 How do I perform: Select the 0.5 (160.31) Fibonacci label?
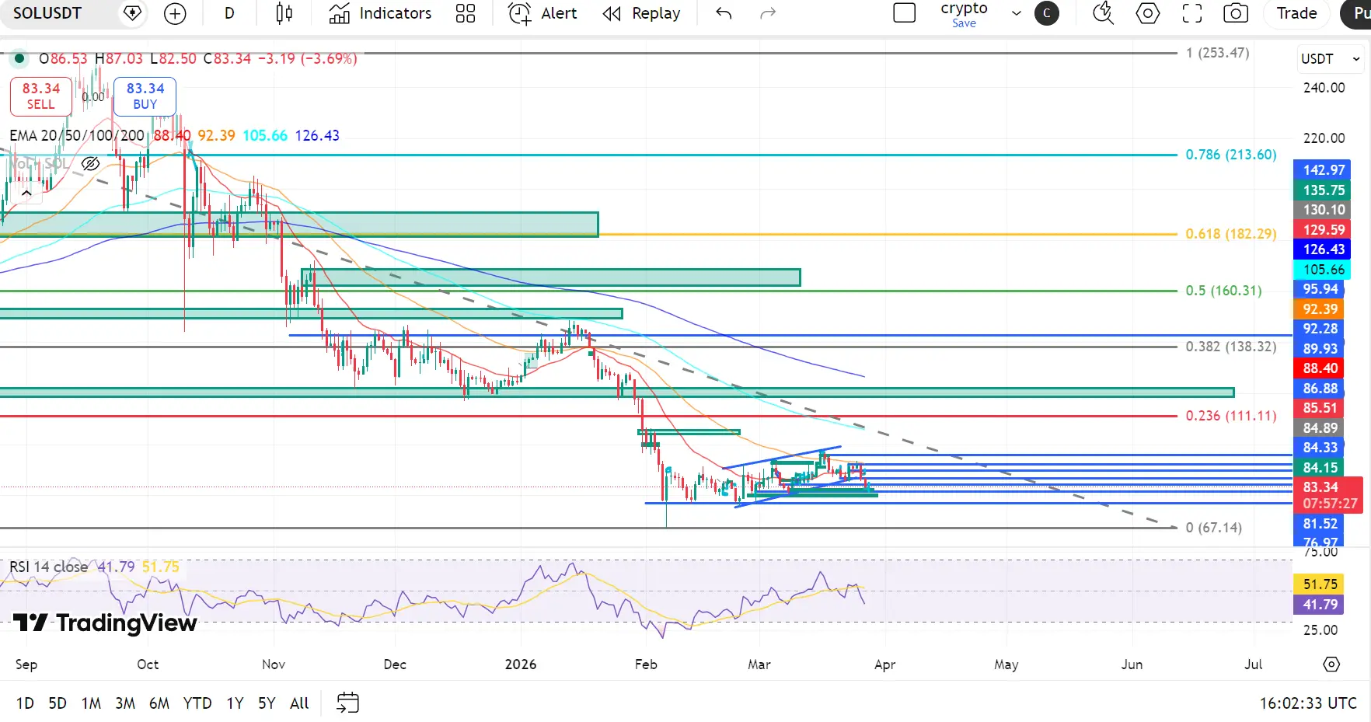1223,291
